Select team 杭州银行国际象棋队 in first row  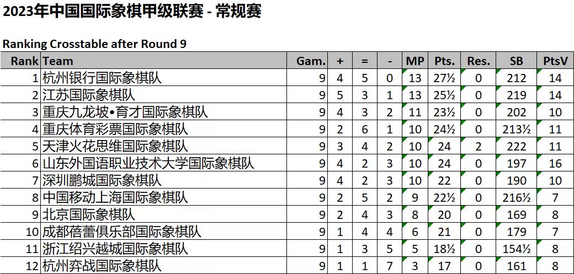(102, 78)
